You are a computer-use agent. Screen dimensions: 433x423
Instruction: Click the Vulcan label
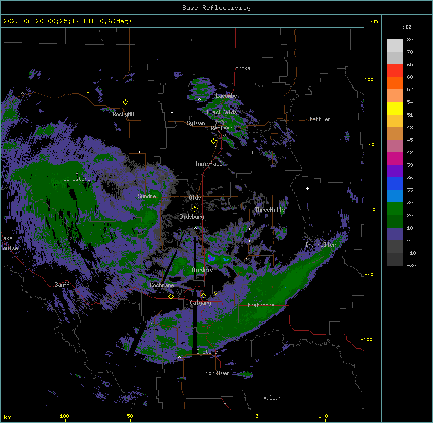pyautogui.click(x=272, y=398)
